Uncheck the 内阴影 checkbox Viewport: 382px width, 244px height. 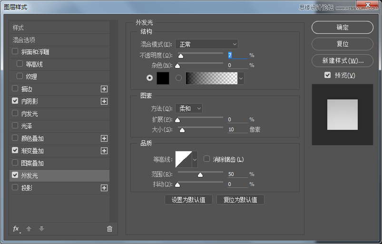[x=15, y=101]
